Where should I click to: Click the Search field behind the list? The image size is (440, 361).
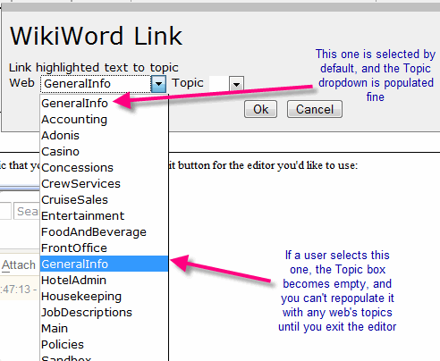(x=27, y=211)
